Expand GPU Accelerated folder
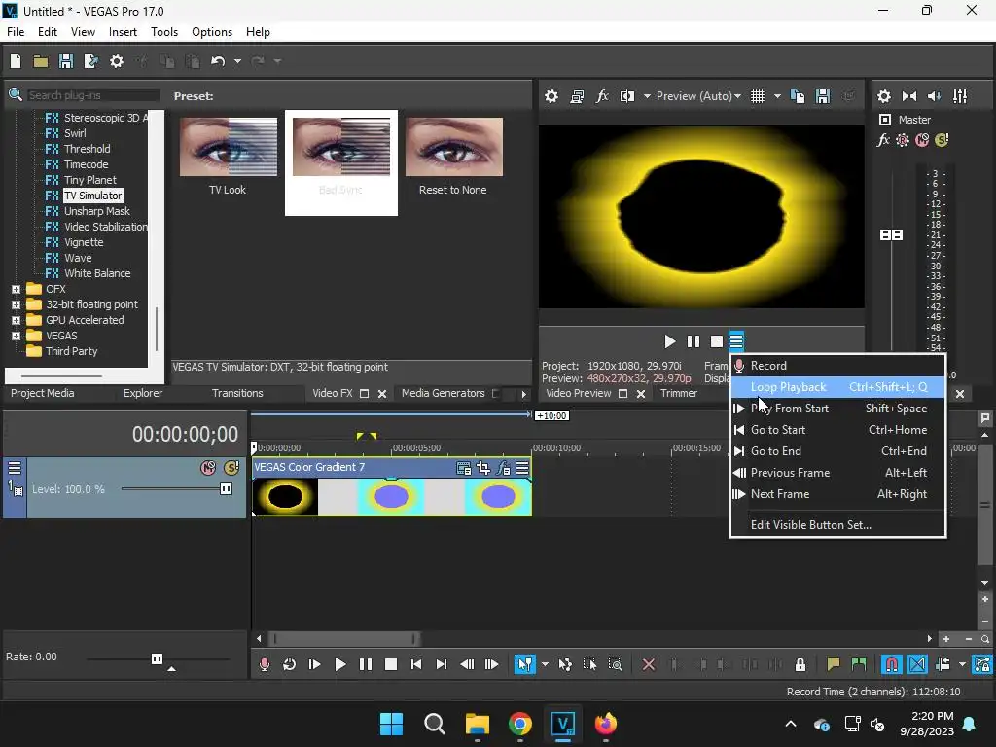 pos(16,320)
